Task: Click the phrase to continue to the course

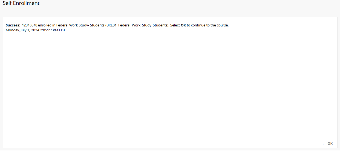Action: coord(208,25)
